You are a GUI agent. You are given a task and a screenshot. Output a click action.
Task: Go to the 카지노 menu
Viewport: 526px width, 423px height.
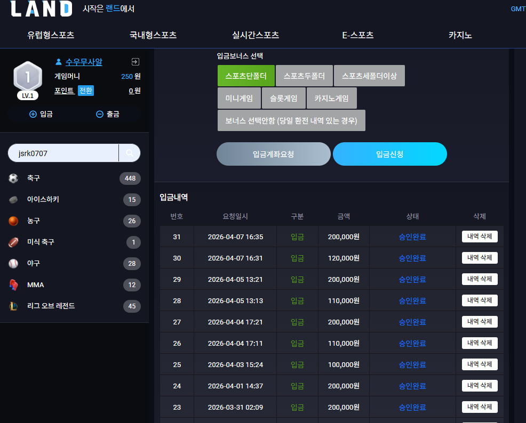coord(460,35)
